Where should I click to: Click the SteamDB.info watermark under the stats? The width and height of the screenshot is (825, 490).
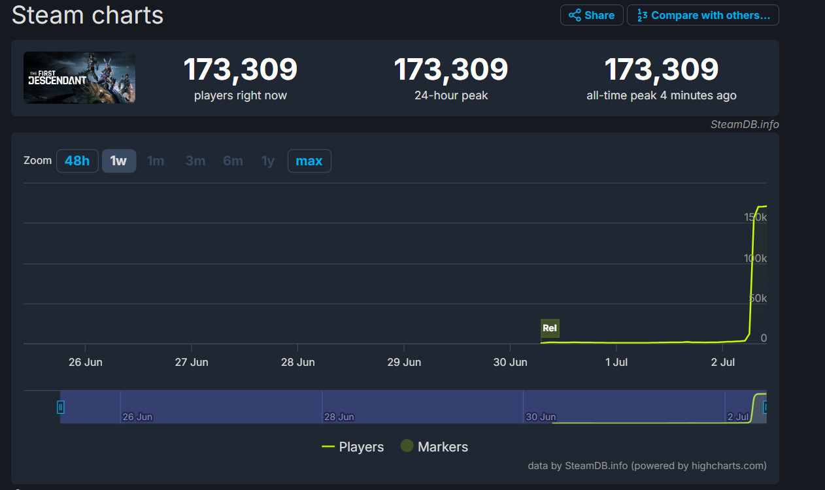tap(745, 124)
